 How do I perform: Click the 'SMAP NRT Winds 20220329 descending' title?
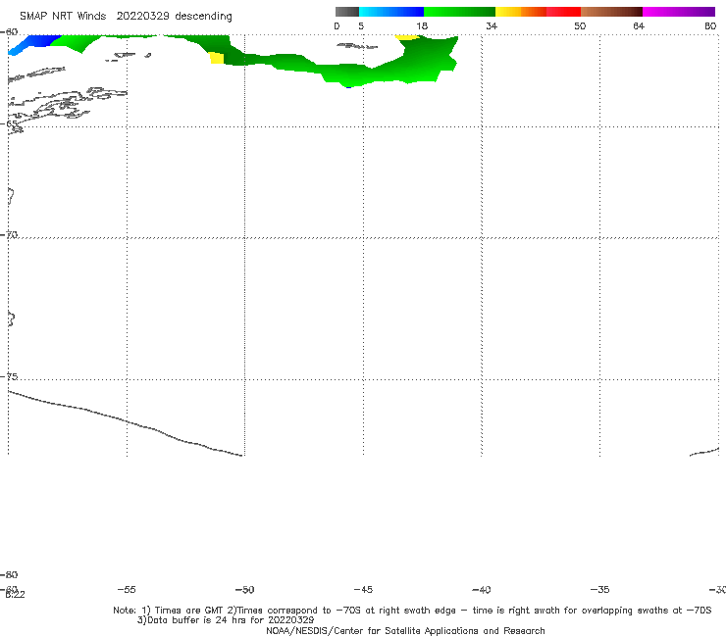(126, 17)
